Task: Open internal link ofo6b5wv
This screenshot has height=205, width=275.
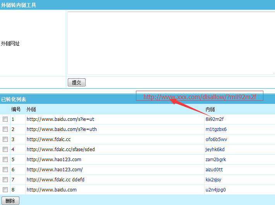Action: click(x=216, y=140)
